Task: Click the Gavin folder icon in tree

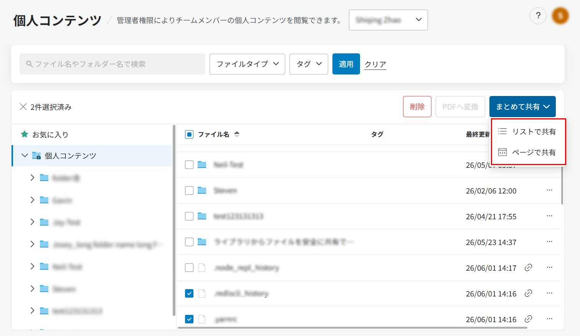Action: click(x=44, y=200)
